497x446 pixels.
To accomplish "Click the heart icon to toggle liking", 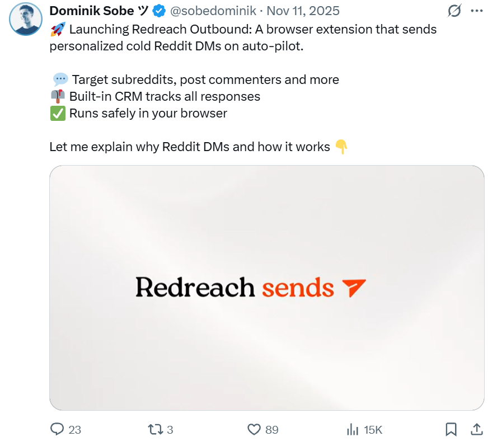I will coord(253,430).
